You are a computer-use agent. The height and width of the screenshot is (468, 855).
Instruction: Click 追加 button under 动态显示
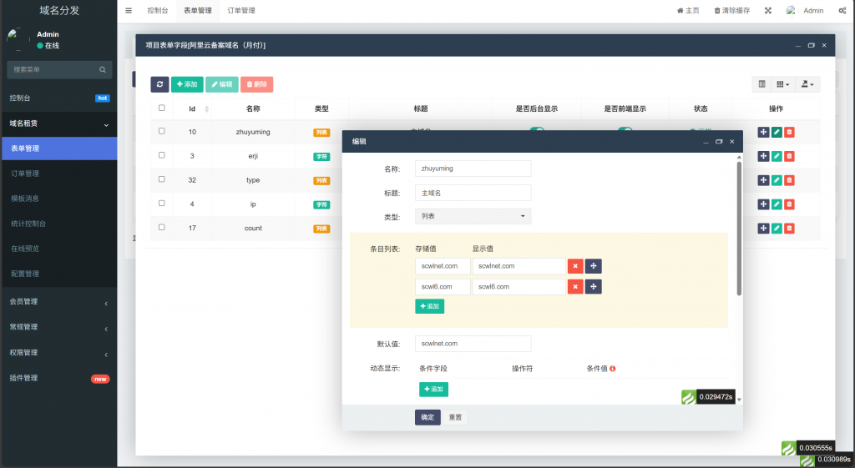(433, 389)
